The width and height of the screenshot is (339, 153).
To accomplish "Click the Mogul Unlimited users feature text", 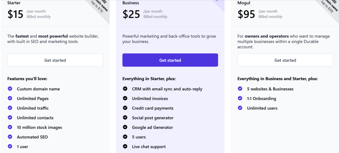I will pos(262,108).
